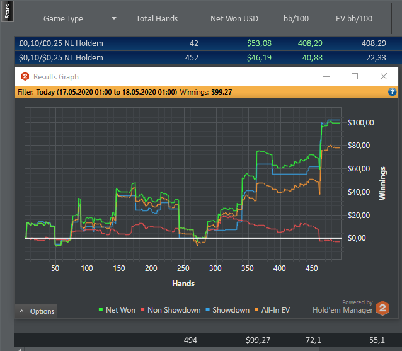The width and height of the screenshot is (402, 351).
Task: Click the 55,1 EV bb/100 summary value
Action: click(x=377, y=340)
